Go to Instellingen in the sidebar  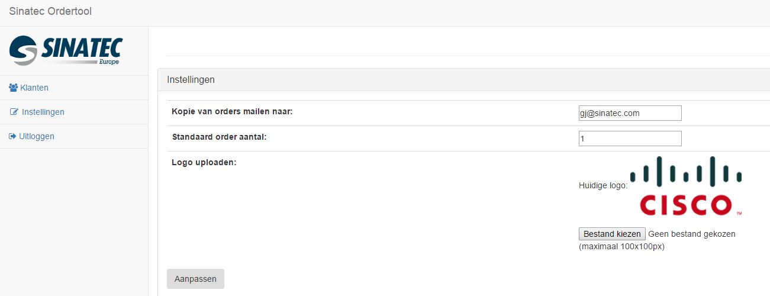coord(43,112)
